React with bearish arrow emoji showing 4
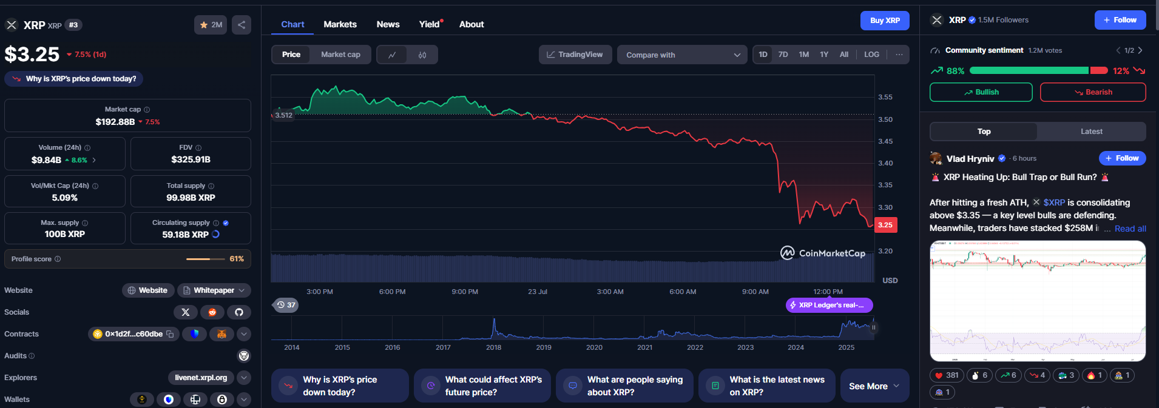This screenshot has height=408, width=1159. [1037, 375]
